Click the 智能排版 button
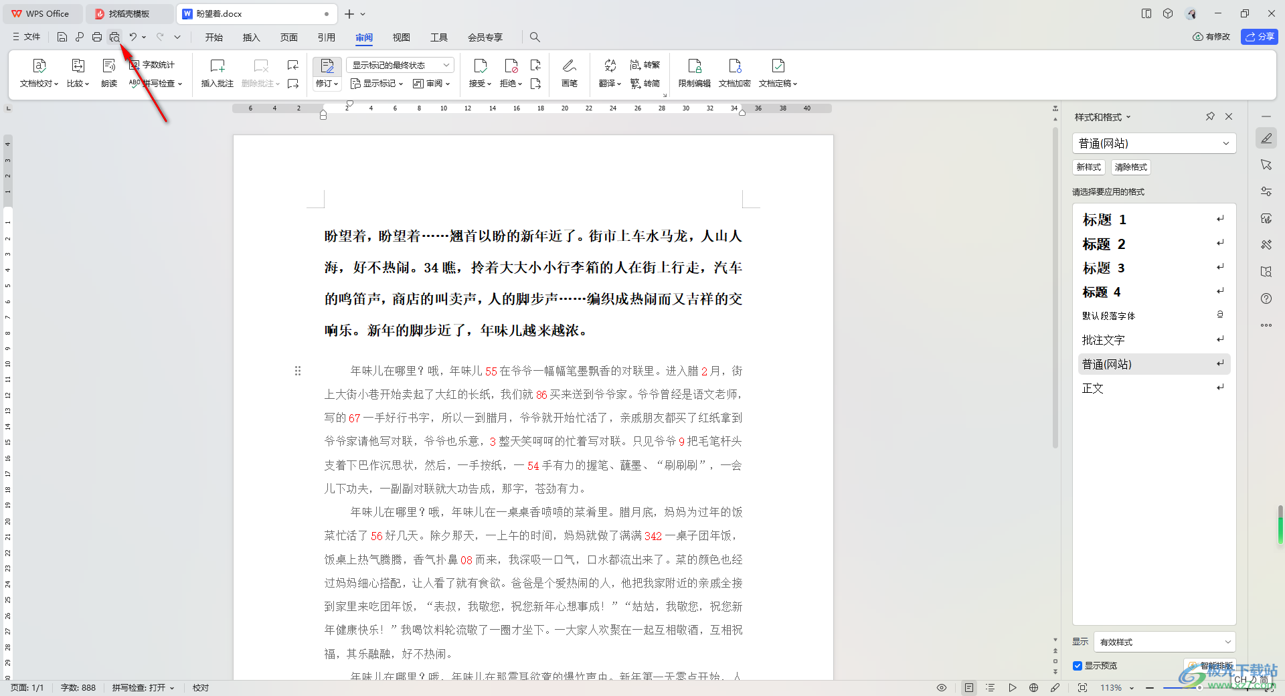The height and width of the screenshot is (696, 1285). 1210,666
